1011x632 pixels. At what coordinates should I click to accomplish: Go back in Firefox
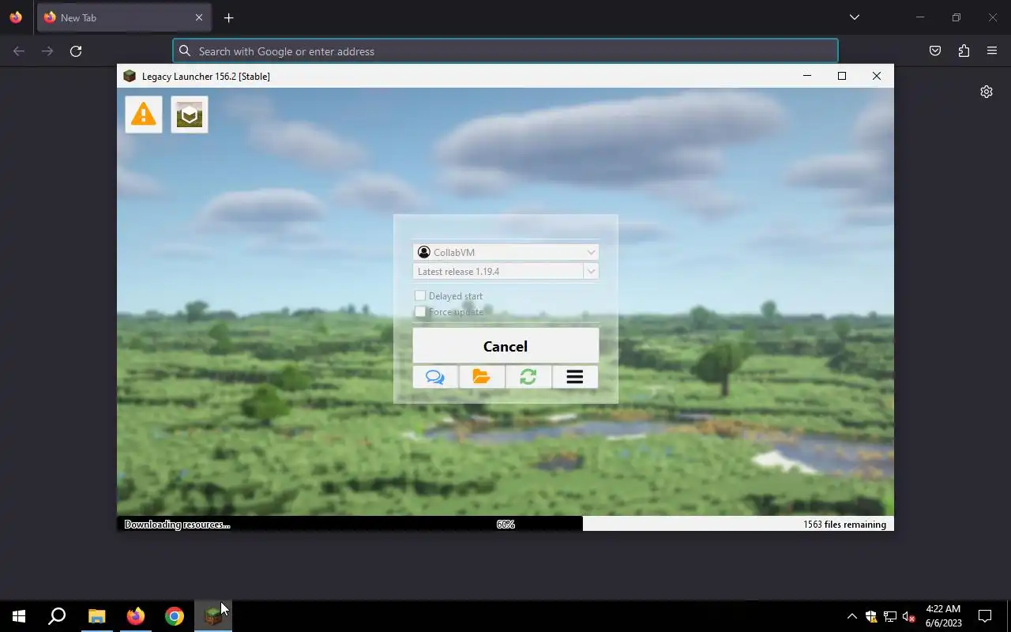click(x=19, y=51)
